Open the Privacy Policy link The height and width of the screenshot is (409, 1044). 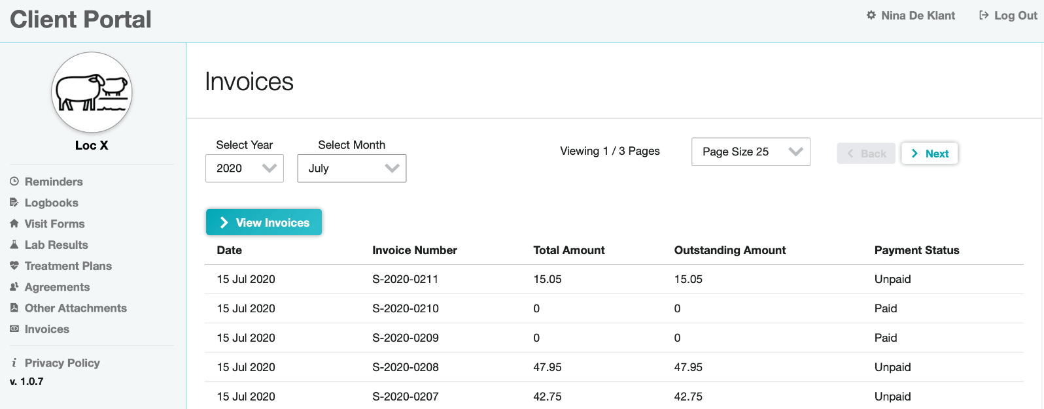coord(62,363)
